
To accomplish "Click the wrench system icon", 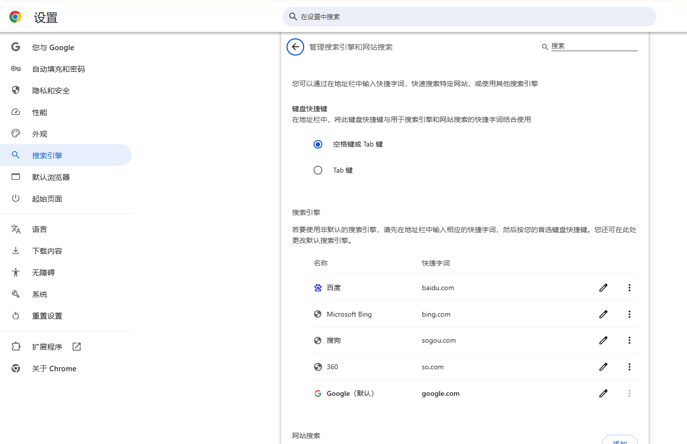I will 16,294.
